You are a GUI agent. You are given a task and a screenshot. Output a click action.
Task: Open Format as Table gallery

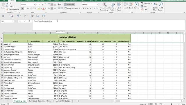113,7
